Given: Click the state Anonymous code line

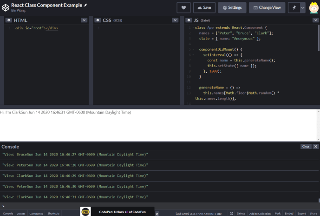Looking at the screenshot, I should tap(230, 39).
